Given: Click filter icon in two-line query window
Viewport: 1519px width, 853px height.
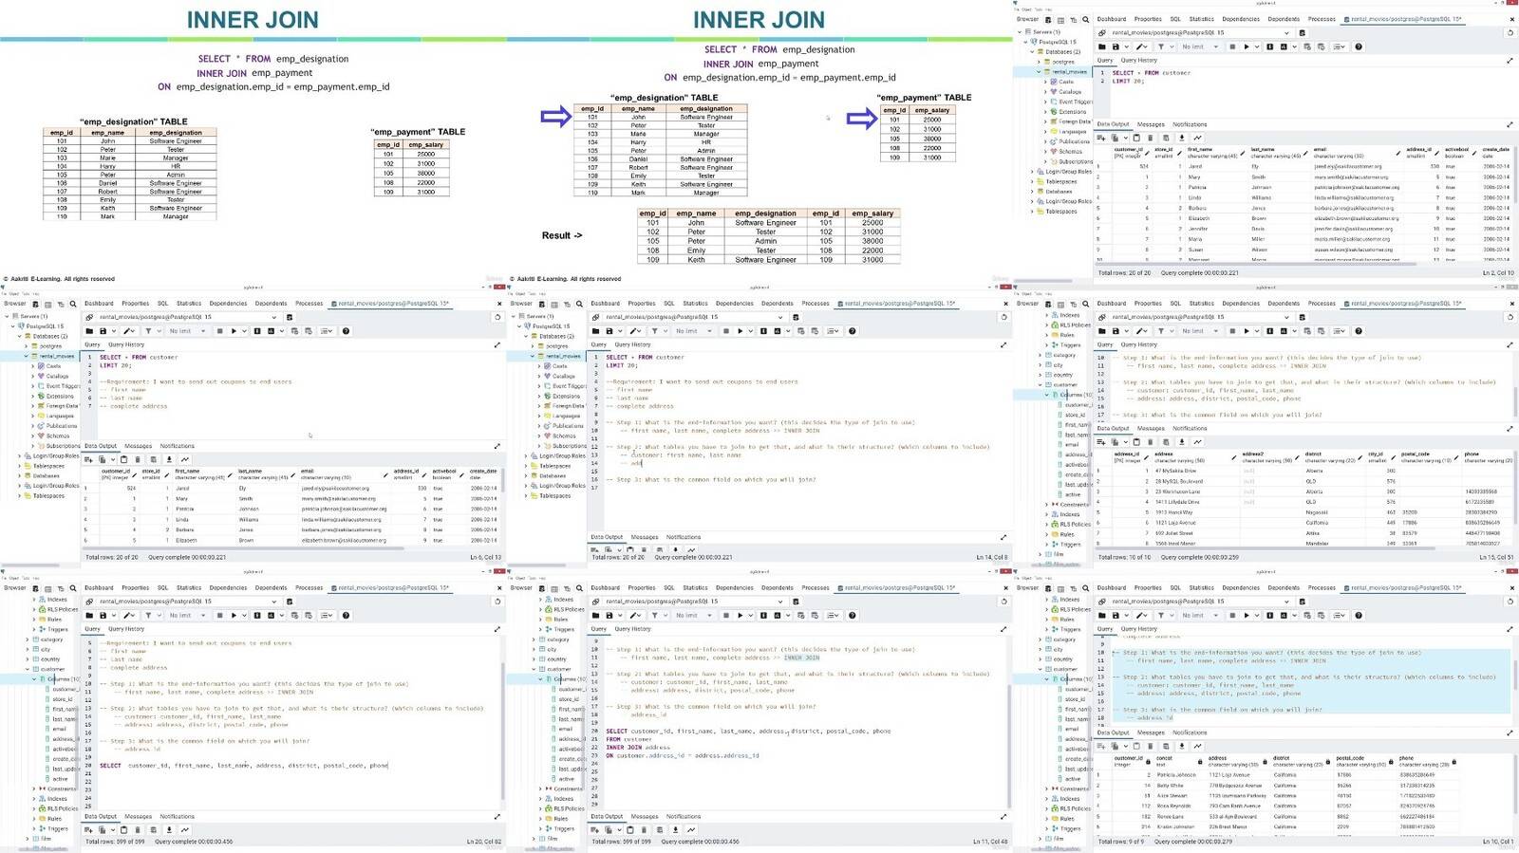Looking at the screenshot, I should tap(1161, 46).
